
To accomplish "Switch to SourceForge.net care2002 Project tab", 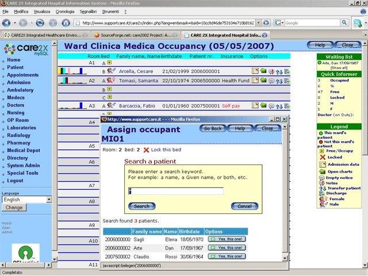I will coord(136,35).
